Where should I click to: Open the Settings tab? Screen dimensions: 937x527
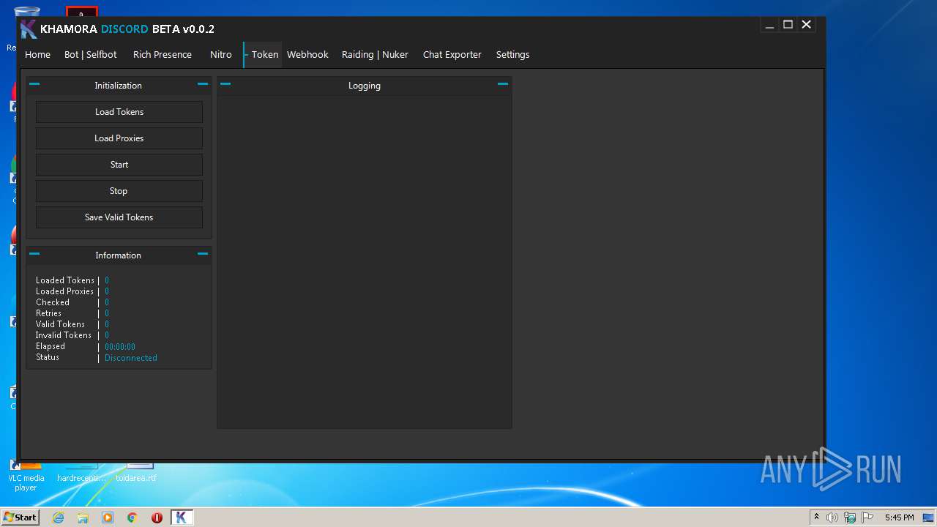[x=512, y=55]
